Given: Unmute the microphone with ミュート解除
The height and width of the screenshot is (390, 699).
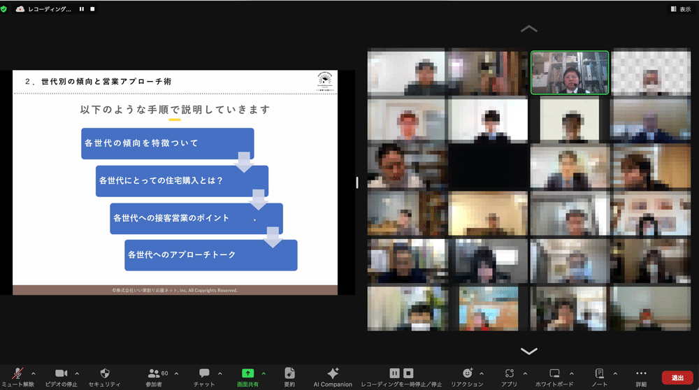Looking at the screenshot, I should 17,374.
